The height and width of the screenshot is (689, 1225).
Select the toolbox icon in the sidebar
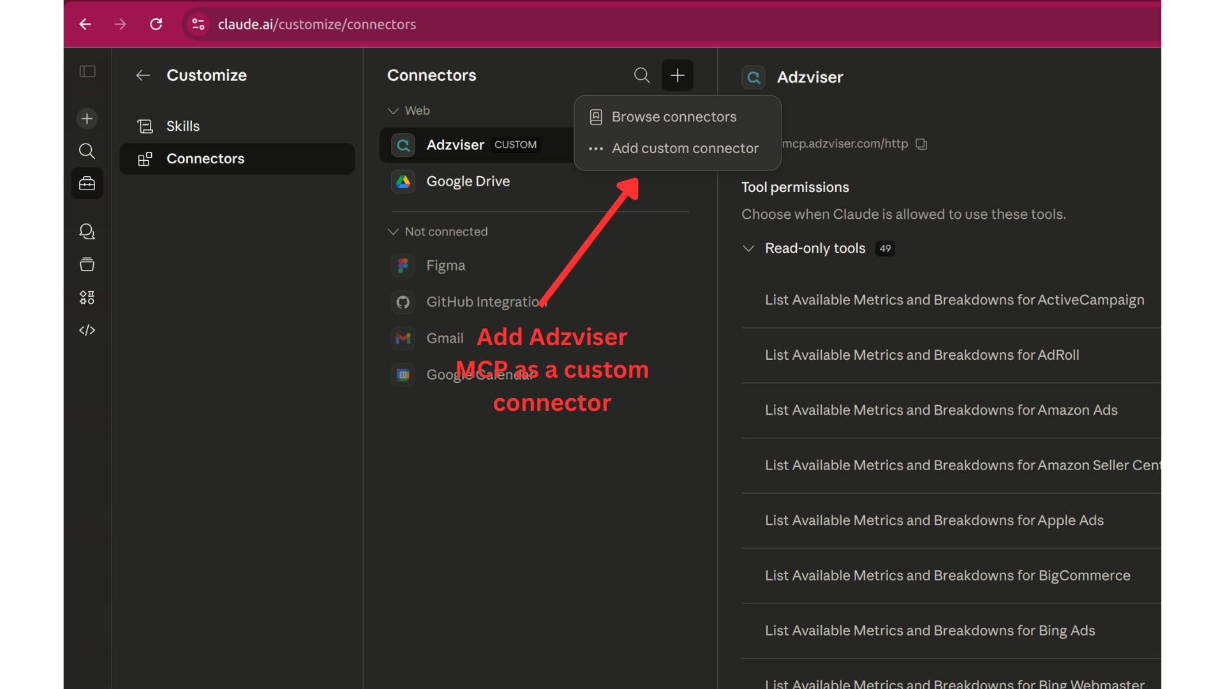(87, 183)
